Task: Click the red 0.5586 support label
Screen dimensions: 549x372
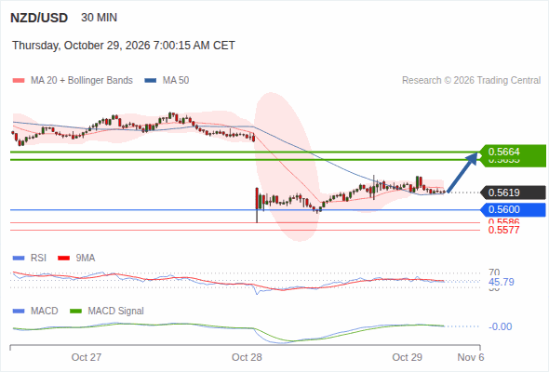Action: click(503, 221)
